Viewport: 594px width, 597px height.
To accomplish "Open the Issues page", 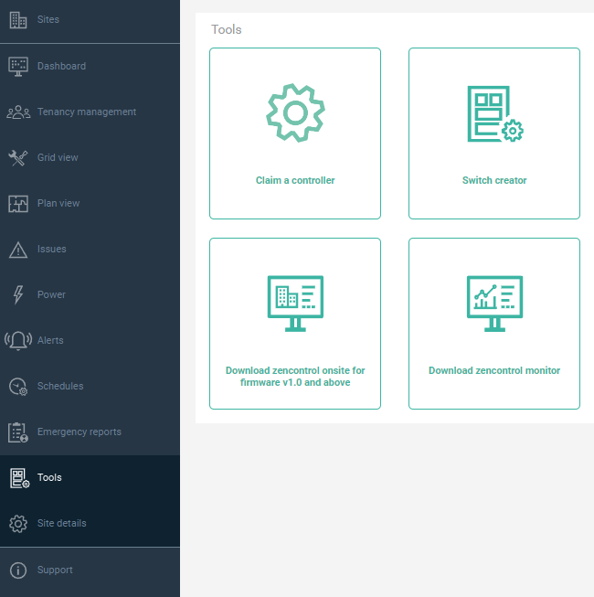I will [90, 249].
